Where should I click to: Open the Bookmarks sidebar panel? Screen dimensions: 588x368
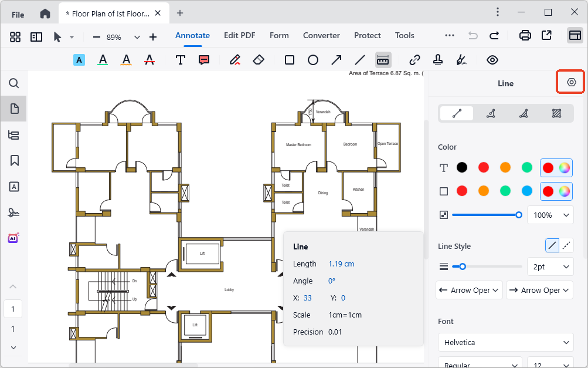(14, 160)
